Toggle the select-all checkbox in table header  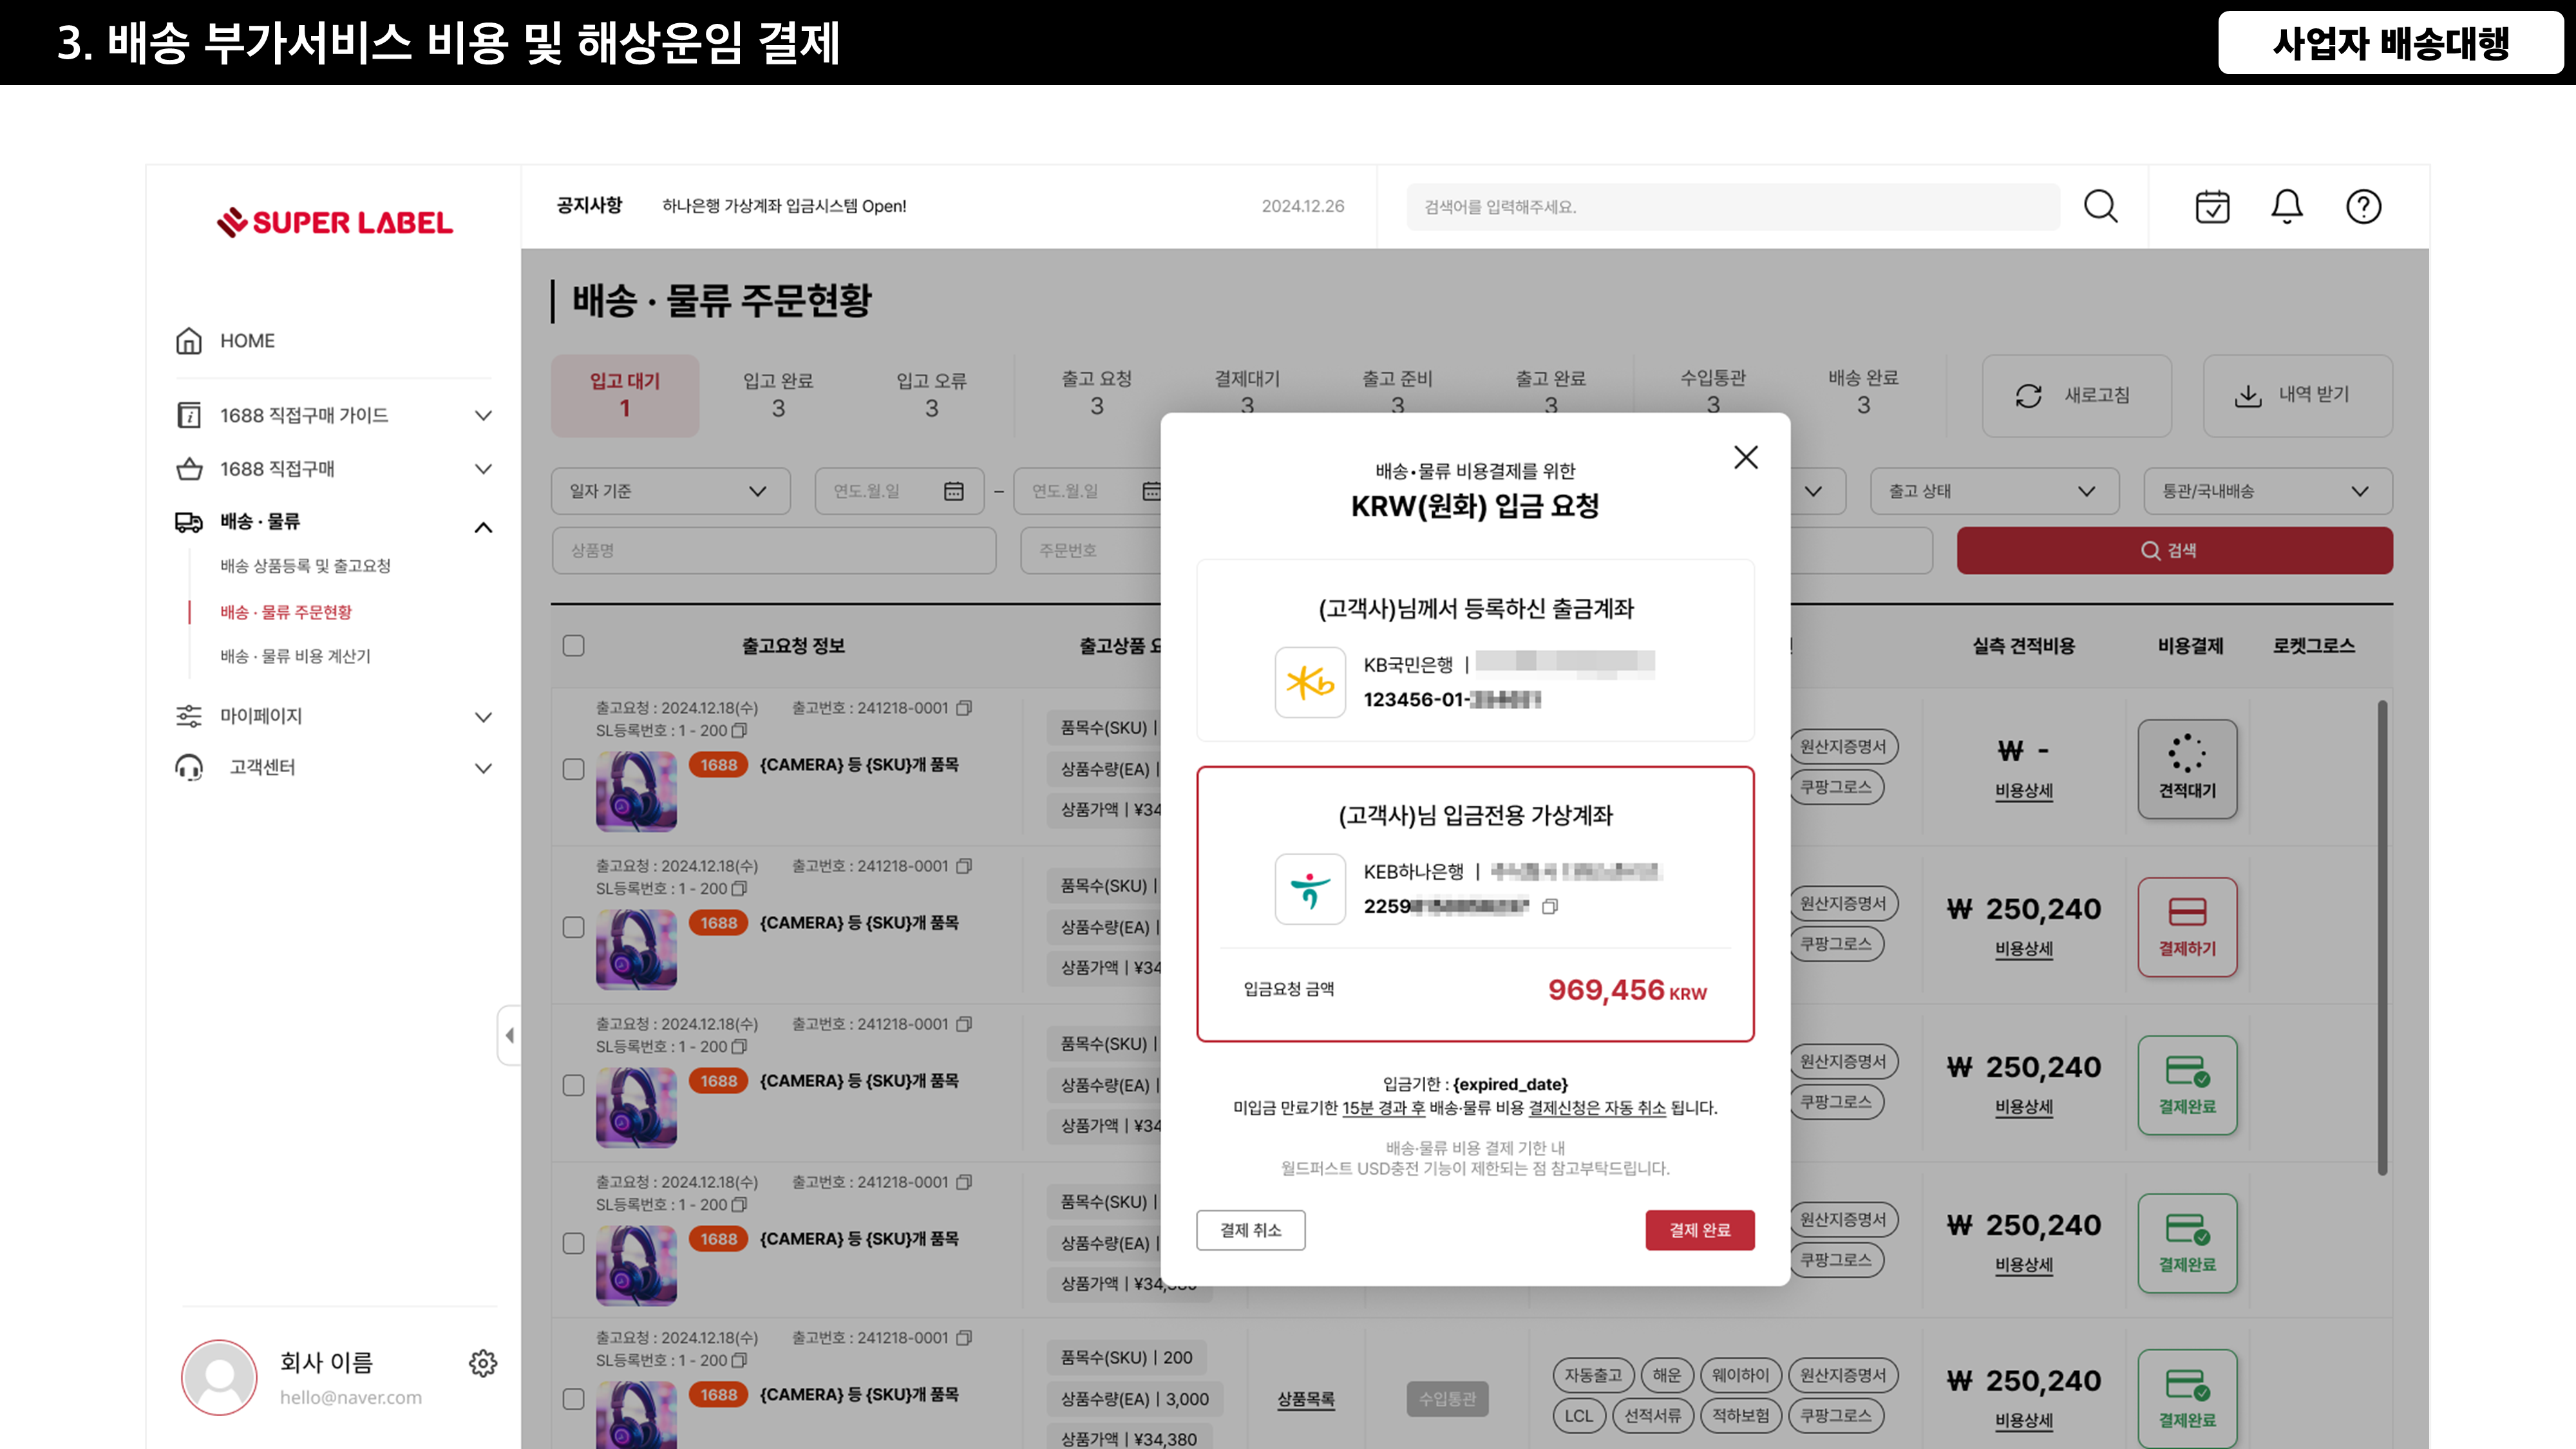[x=573, y=646]
